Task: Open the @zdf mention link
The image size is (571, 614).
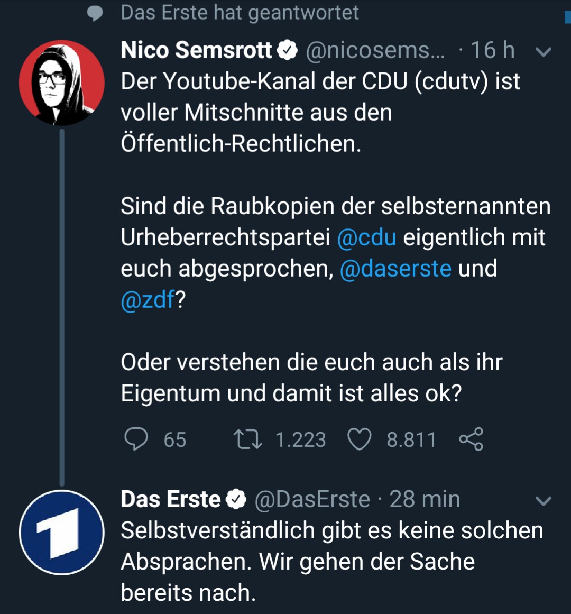Action: 148,300
